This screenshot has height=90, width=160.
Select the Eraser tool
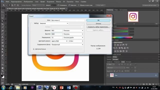(x=2, y=43)
